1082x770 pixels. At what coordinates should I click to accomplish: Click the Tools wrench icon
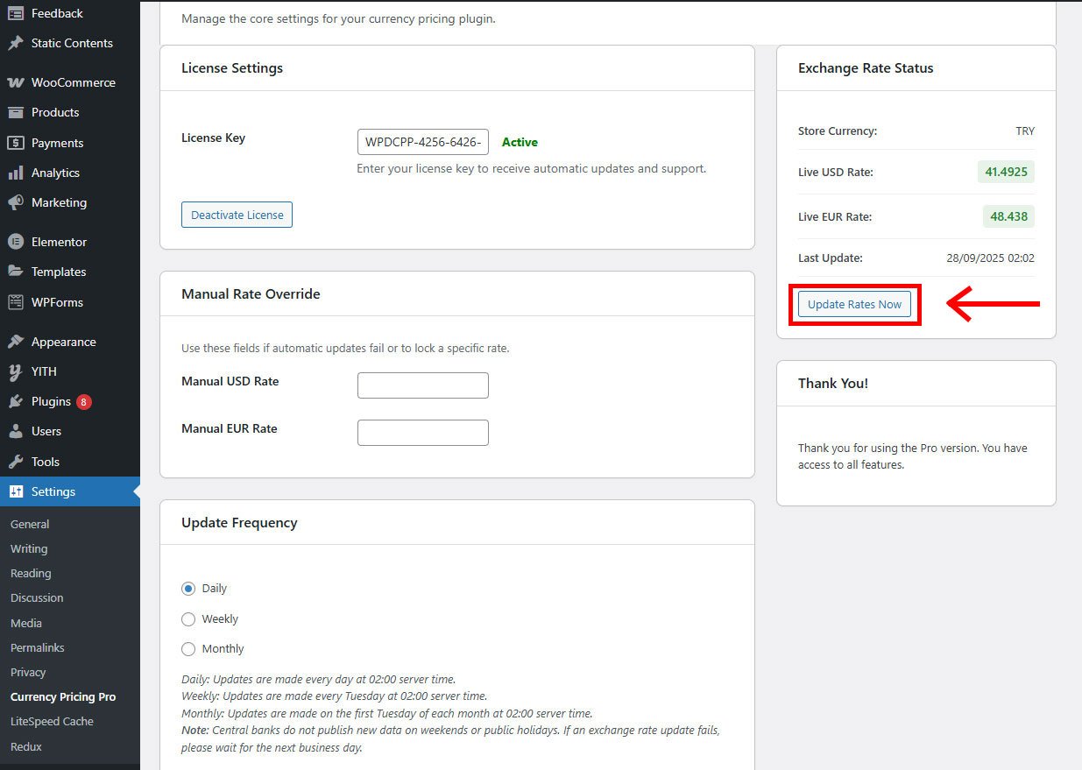[16, 462]
